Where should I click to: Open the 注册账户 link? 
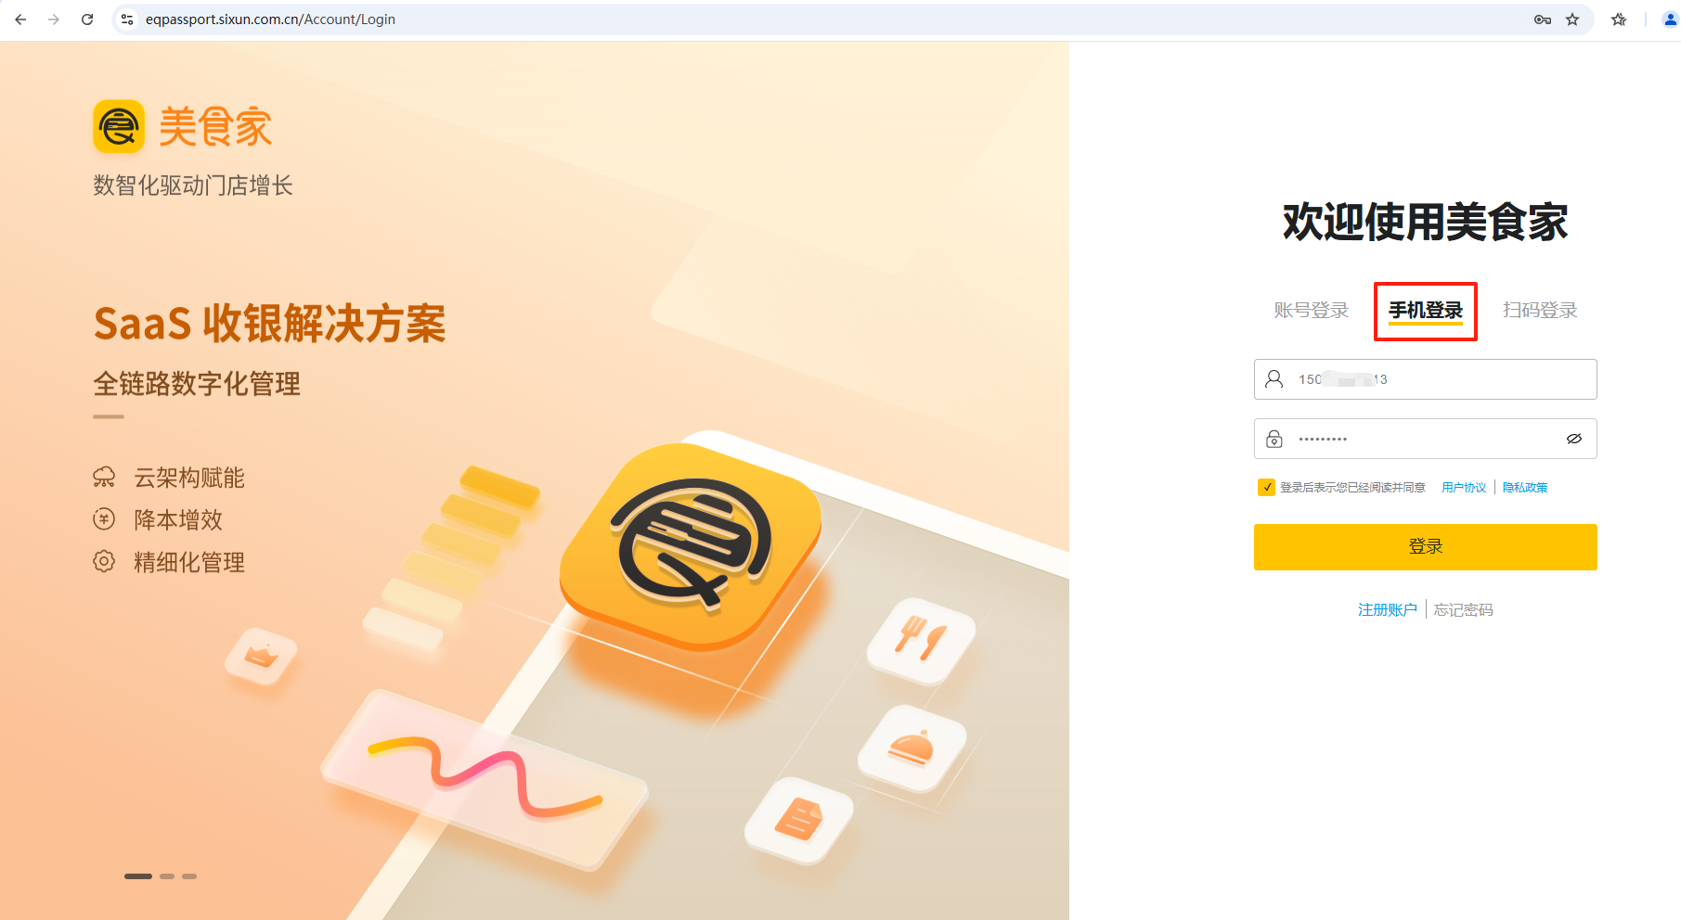coord(1388,609)
